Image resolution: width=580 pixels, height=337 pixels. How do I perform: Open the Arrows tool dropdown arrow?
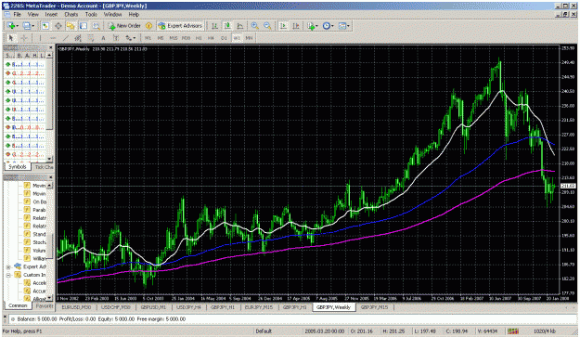coord(135,38)
